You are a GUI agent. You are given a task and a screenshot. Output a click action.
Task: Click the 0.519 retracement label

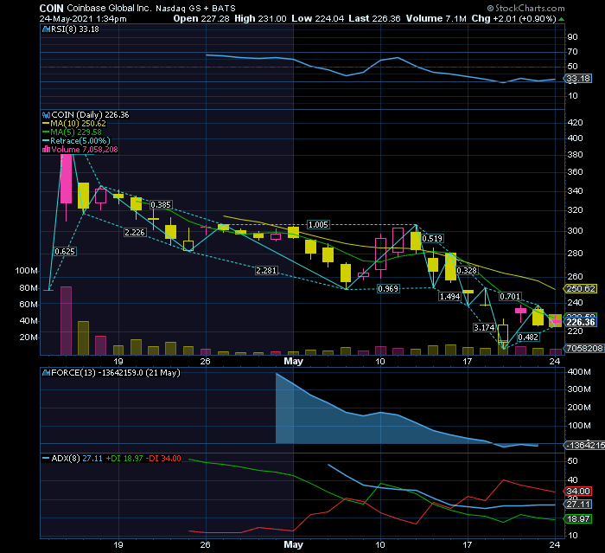click(x=432, y=239)
